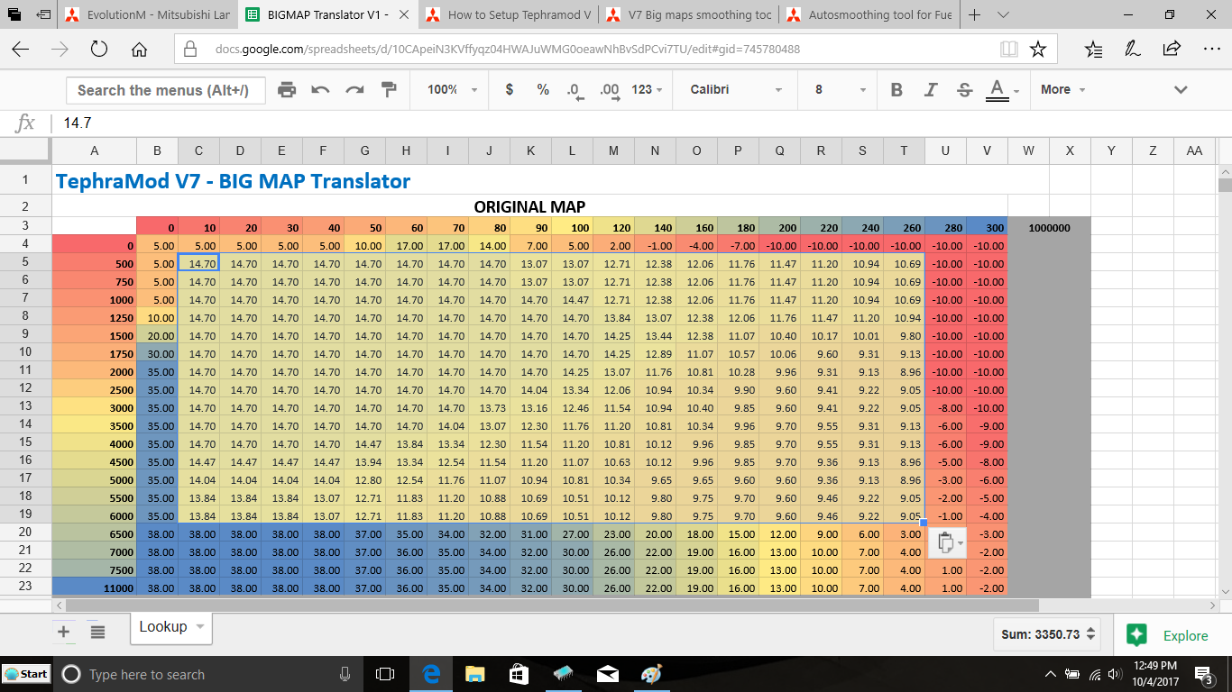
Task: Toggle italic text formatting
Action: [x=931, y=89]
